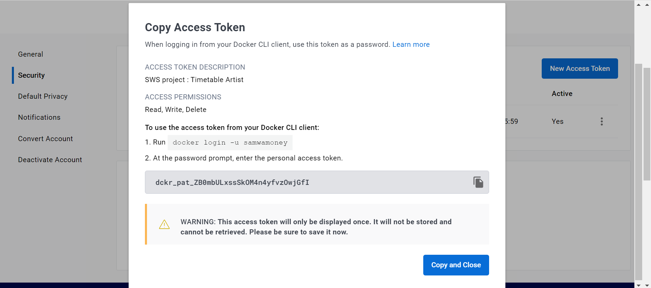Select Deactivate Account option
This screenshot has height=288, width=651.
pyautogui.click(x=50, y=160)
